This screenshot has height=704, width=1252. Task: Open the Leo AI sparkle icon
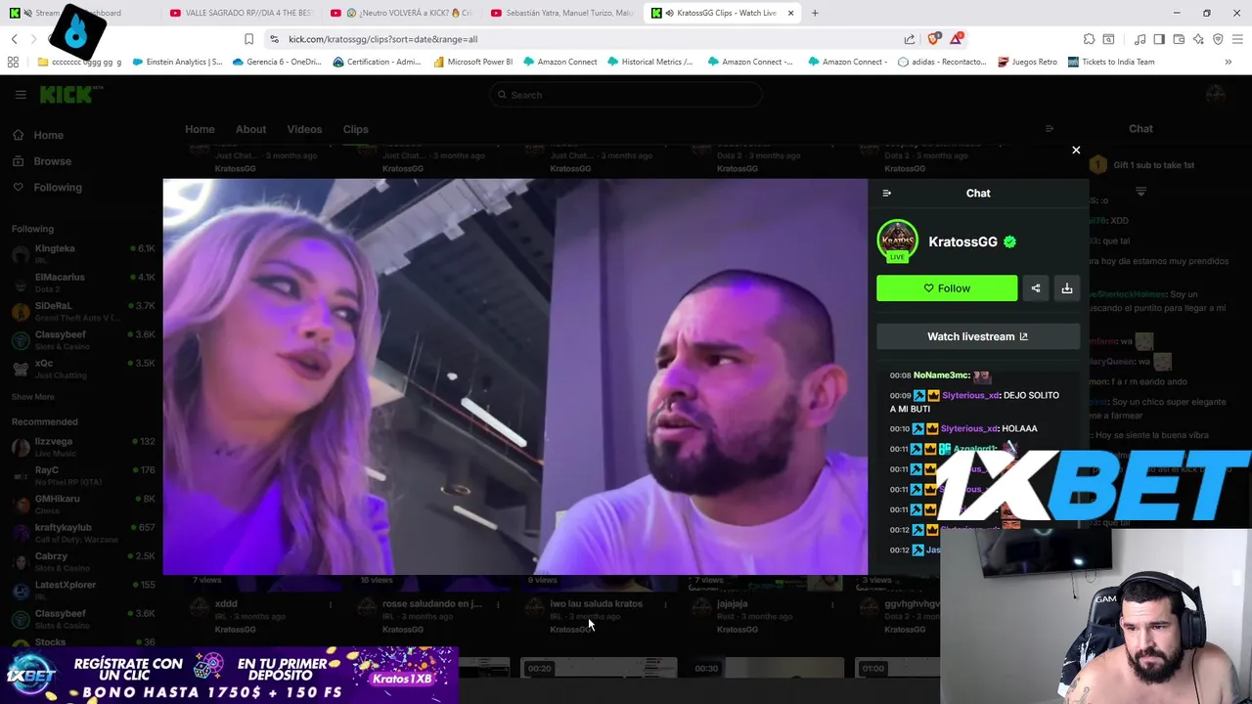[x=1198, y=39]
